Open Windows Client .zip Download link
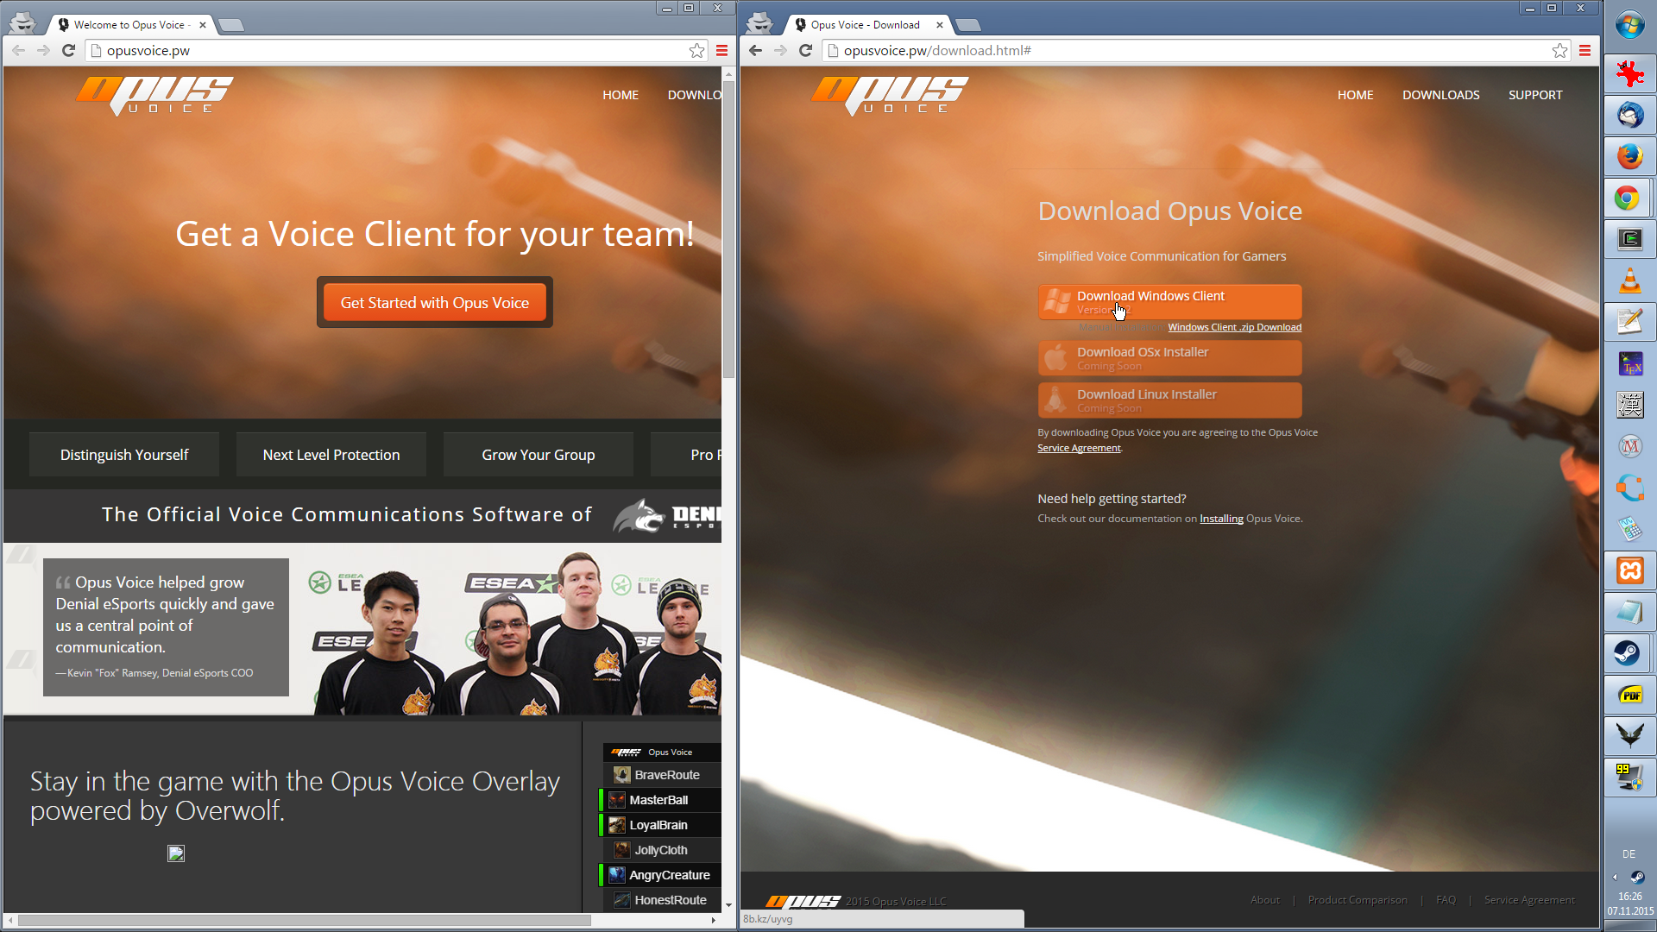1657x932 pixels. (1234, 327)
